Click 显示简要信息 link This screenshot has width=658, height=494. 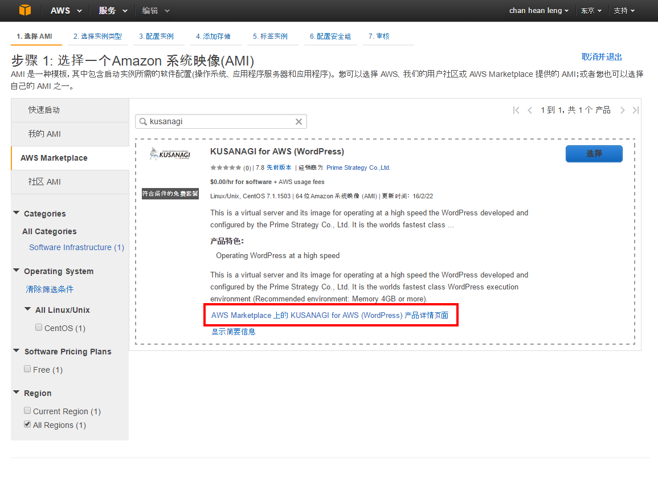tap(234, 332)
